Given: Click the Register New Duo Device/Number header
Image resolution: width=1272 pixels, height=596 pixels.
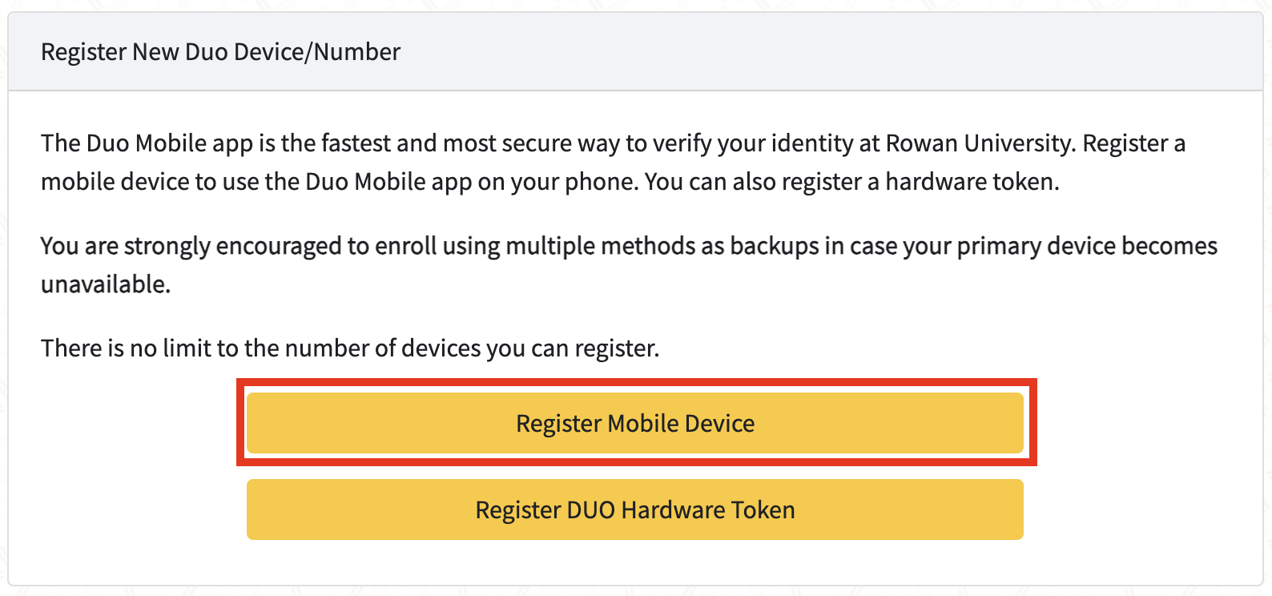Looking at the screenshot, I should tap(220, 51).
